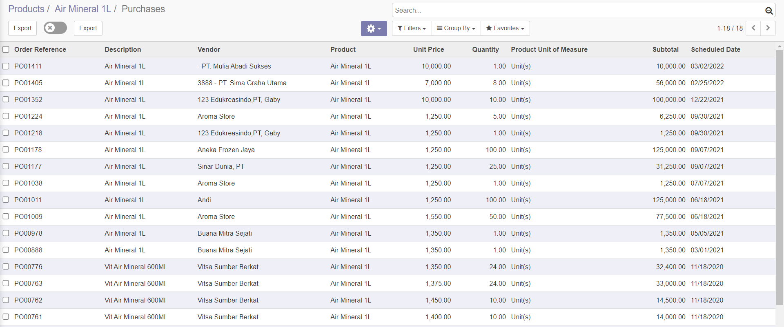Go to the next page of records
The height and width of the screenshot is (327, 784).
click(x=768, y=28)
